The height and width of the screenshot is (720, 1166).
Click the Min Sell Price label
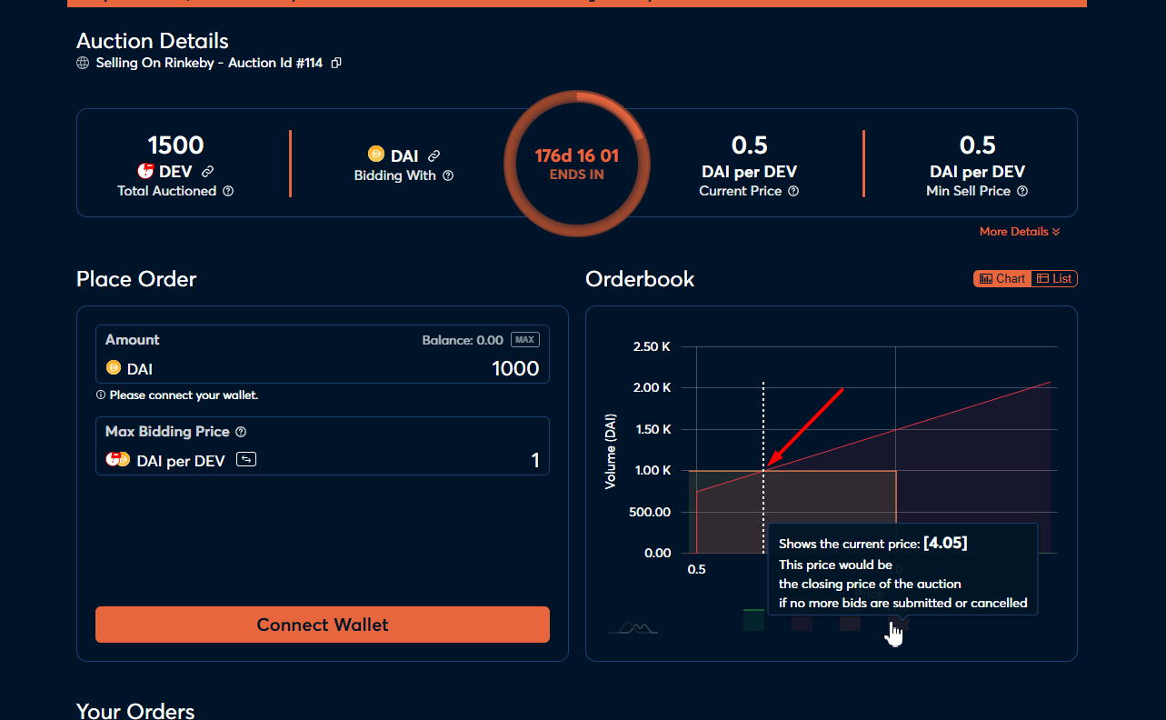click(x=969, y=191)
